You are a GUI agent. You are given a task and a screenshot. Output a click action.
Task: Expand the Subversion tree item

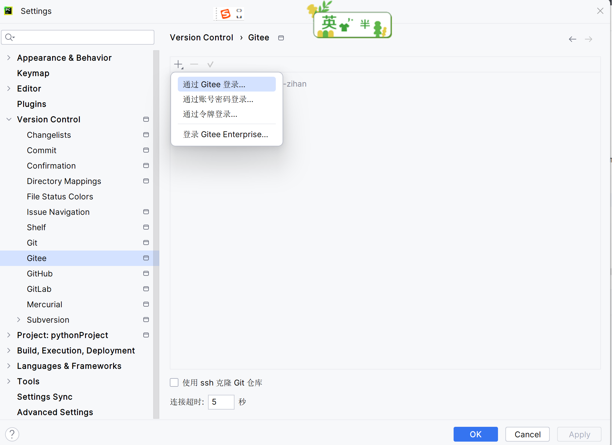18,320
